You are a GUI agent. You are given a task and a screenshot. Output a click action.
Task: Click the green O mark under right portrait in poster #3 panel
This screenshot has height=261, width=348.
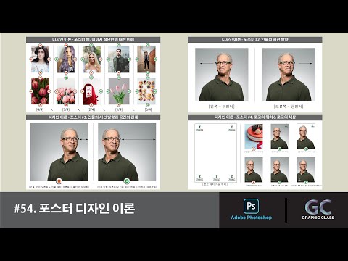click(x=127, y=181)
